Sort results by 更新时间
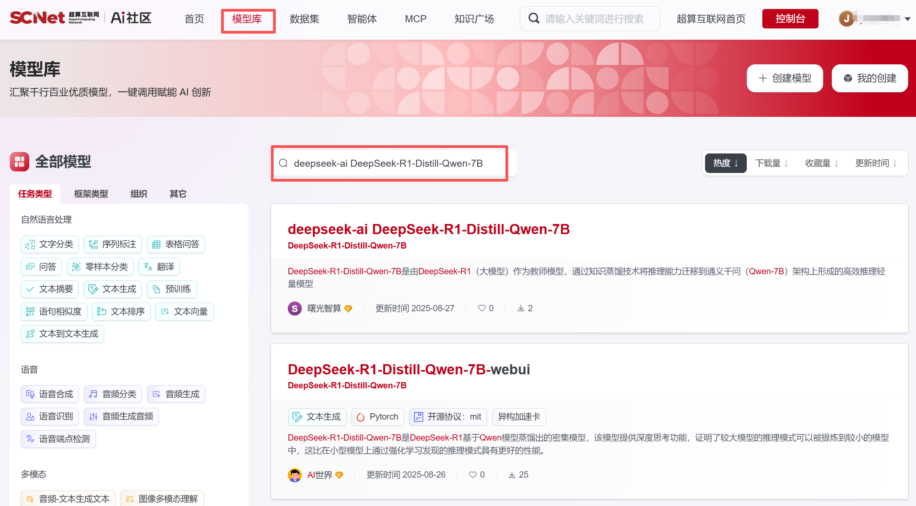The image size is (916, 506). (876, 163)
